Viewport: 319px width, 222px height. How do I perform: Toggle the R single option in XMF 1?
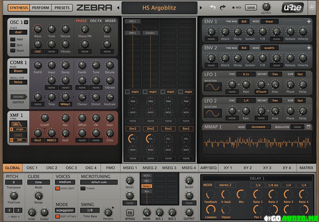pyautogui.click(x=18, y=129)
